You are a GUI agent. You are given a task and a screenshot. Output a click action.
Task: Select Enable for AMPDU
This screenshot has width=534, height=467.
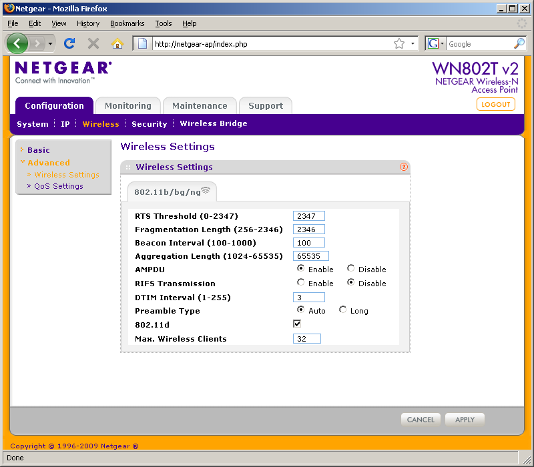click(300, 268)
